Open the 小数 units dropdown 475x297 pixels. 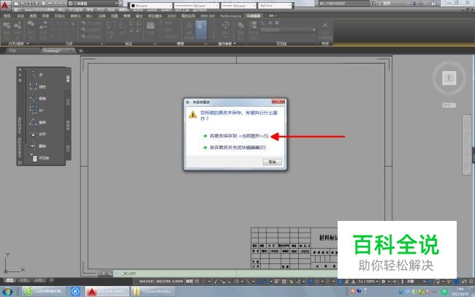pos(415,282)
